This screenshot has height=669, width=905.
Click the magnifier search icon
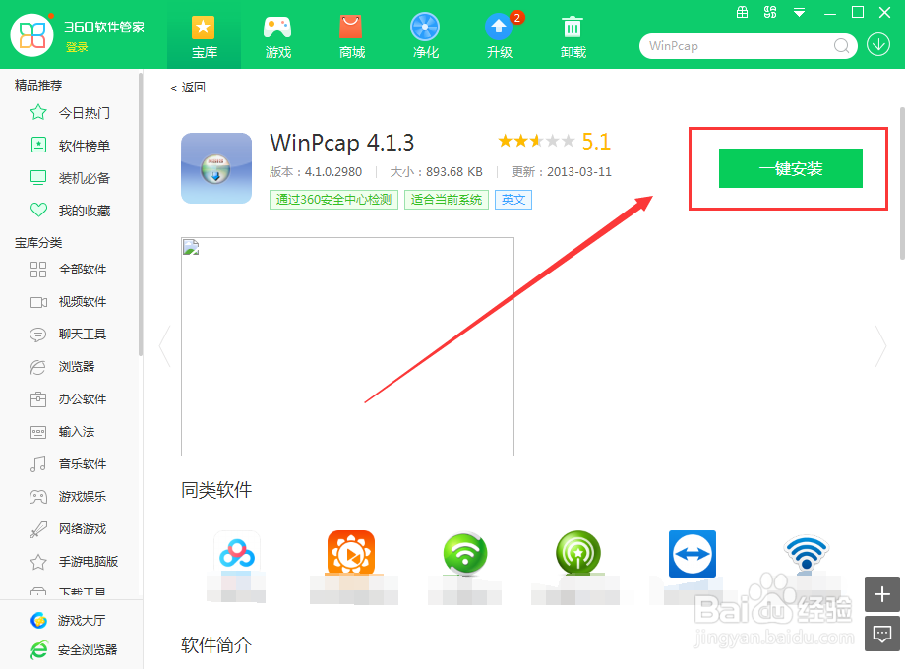tap(841, 45)
